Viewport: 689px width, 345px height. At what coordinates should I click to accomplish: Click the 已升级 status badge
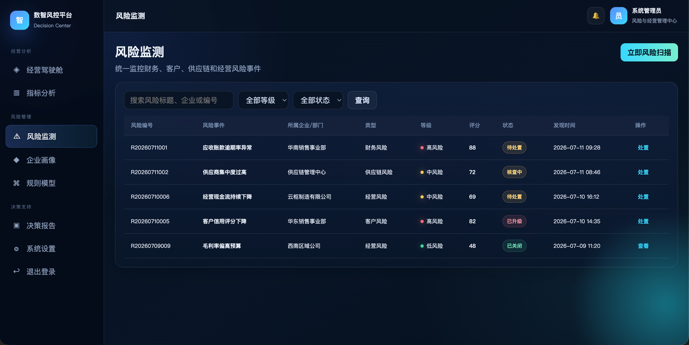tap(514, 221)
